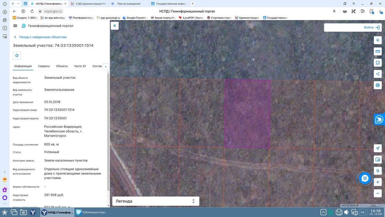The width and height of the screenshot is (385, 217).
Task: Expand the Легенда dropdown
Action: click(156, 201)
